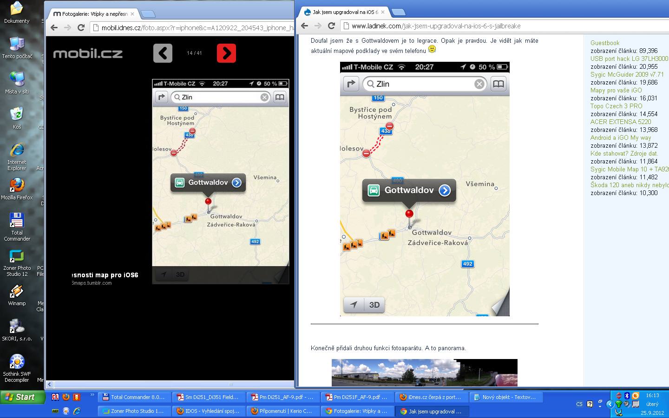The height and width of the screenshot is (418, 669).
Task: Expand the quick launch overflow chevron
Action: 92,395
